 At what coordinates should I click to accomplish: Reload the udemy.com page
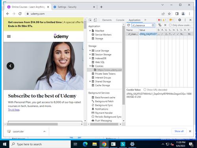(x=20, y=14)
